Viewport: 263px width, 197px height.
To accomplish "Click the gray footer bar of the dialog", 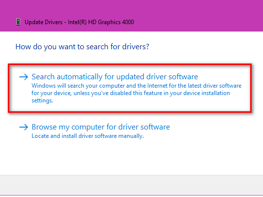I will click(131, 185).
